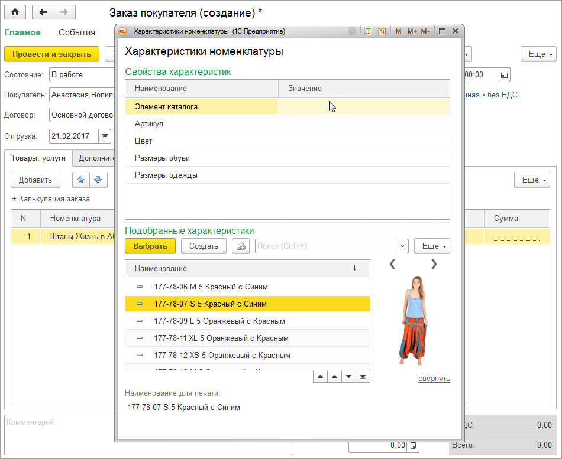Open the calculator in the dialog title bar

[x=369, y=31]
